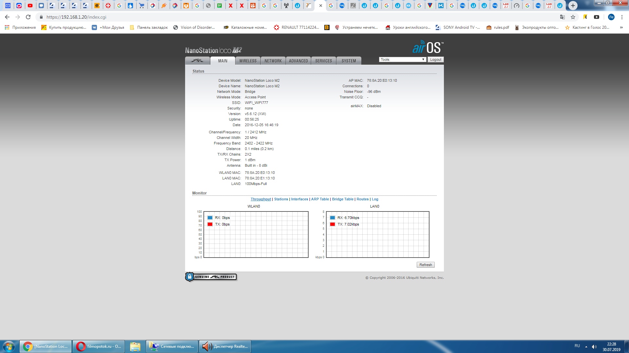Switch to the blue K icon tab
Screen dimensions: 629x353
coord(441,6)
